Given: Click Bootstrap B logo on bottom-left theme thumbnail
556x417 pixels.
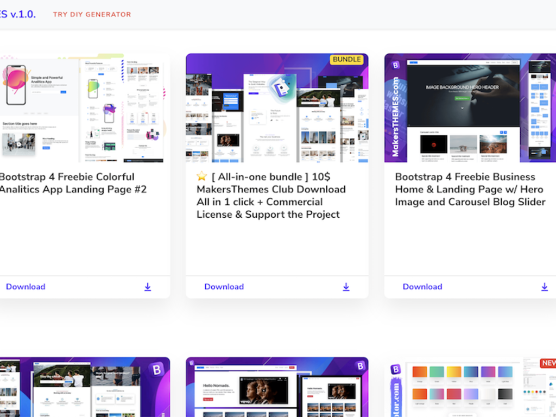Looking at the screenshot, I should [x=158, y=370].
